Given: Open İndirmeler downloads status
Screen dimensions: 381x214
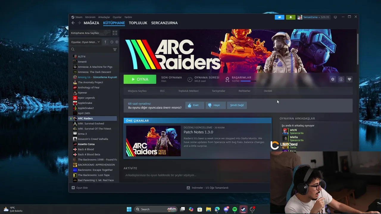Looking at the screenshot, I should [x=207, y=188].
